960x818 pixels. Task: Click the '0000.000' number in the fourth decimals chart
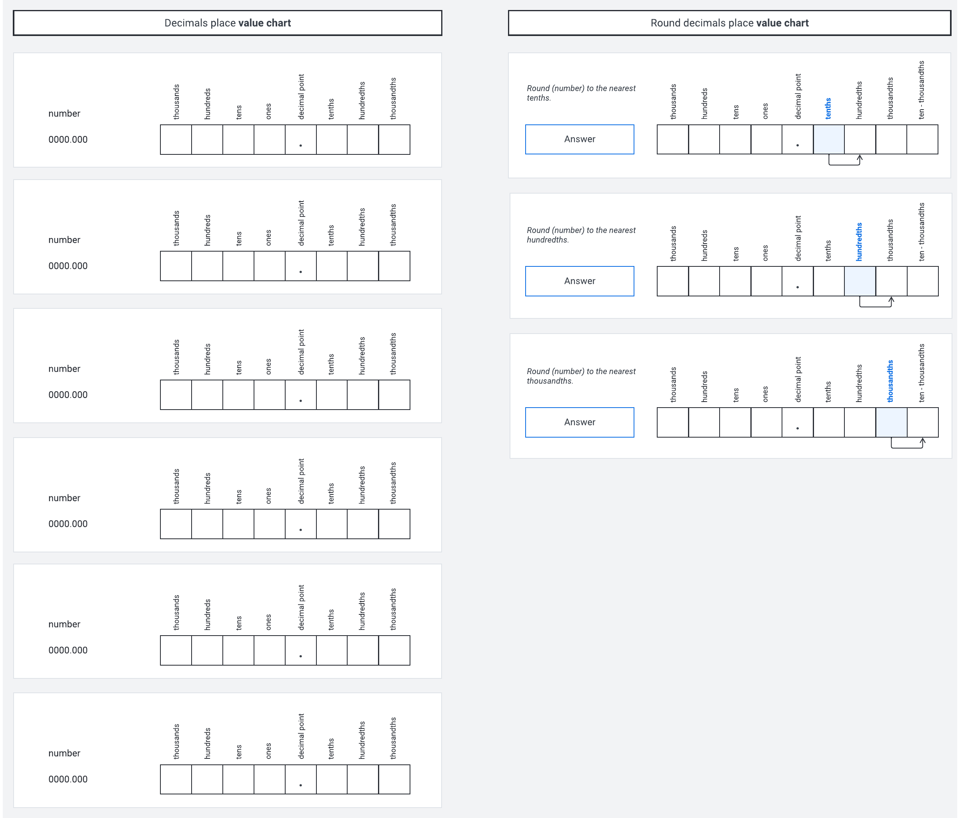(x=68, y=524)
